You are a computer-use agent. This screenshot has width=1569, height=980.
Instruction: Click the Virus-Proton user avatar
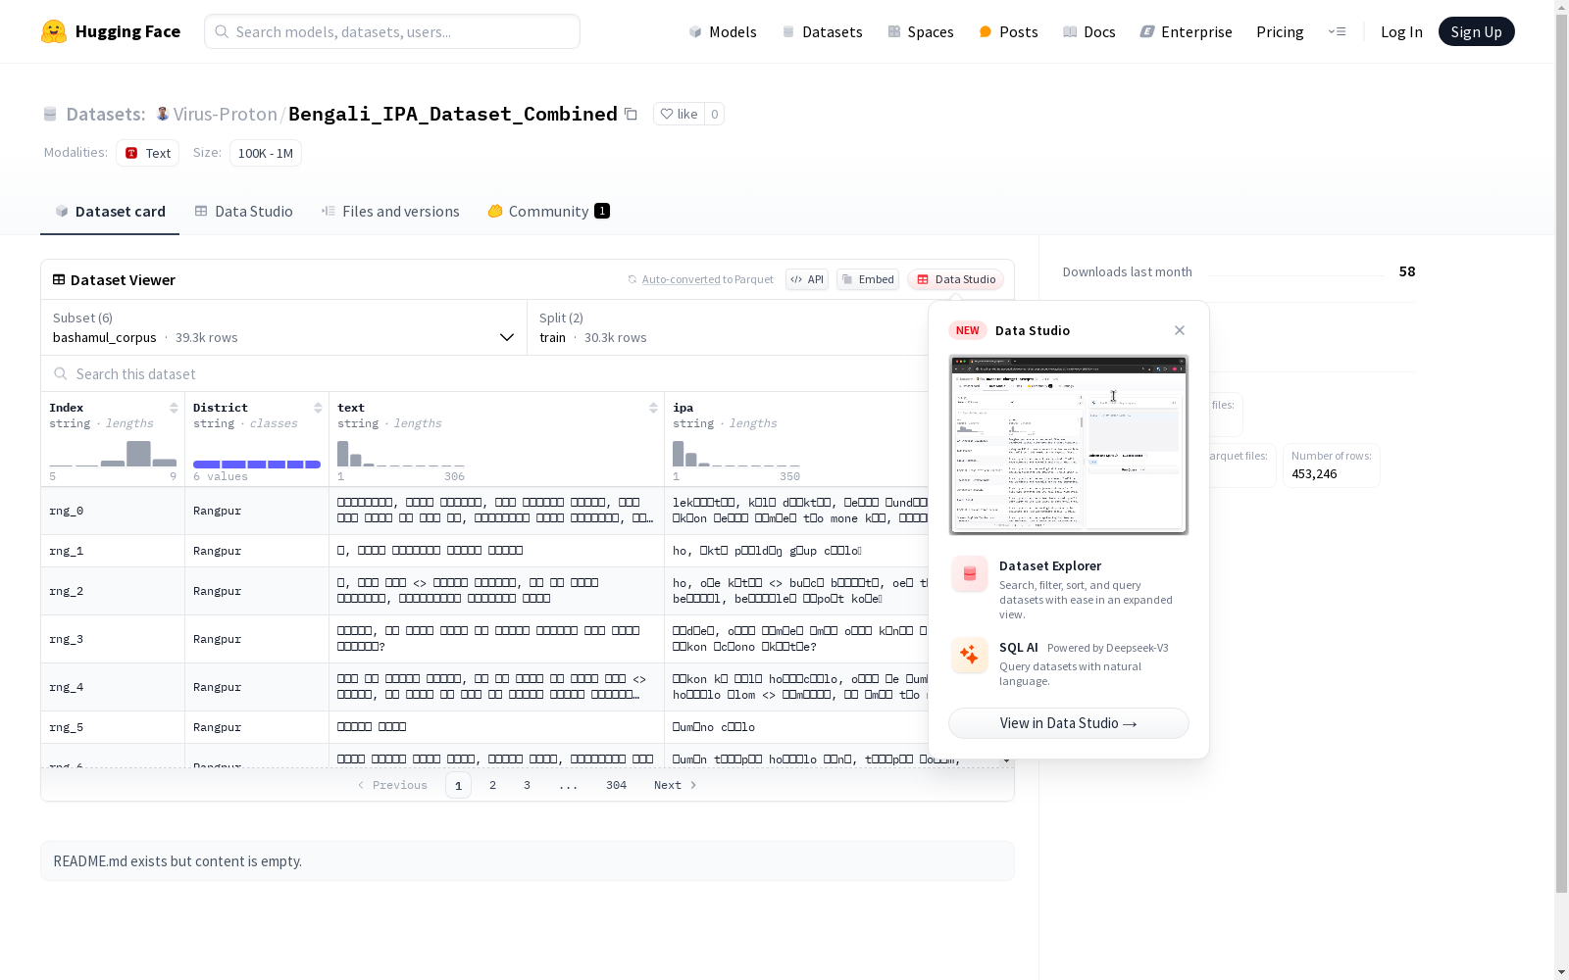click(163, 114)
